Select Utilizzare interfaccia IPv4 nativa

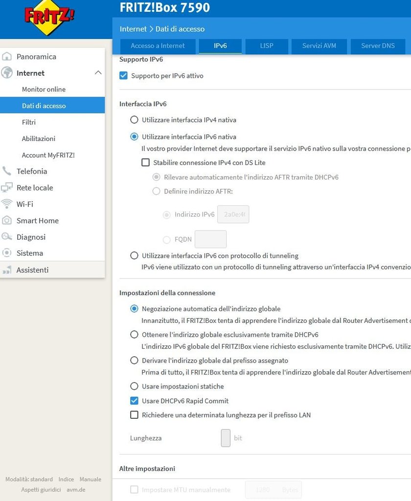134,120
